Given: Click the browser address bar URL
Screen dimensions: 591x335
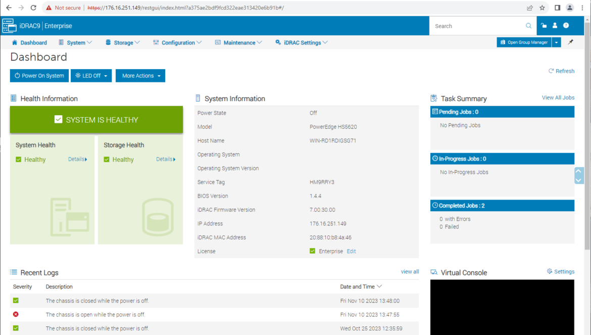Looking at the screenshot, I should (185, 8).
